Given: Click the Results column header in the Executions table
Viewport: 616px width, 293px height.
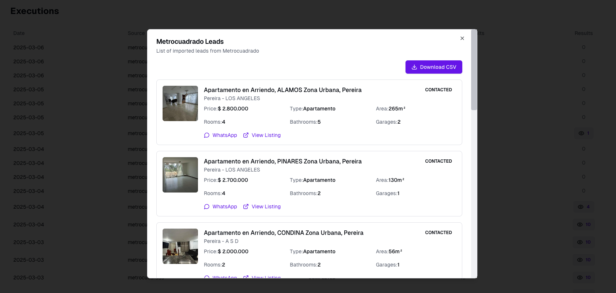Looking at the screenshot, I should 584,33.
